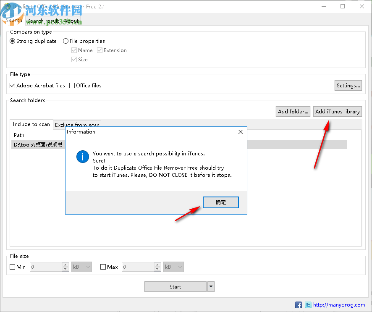Click the Add iTunes library button
Image resolution: width=372 pixels, height=312 pixels.
[x=337, y=111]
